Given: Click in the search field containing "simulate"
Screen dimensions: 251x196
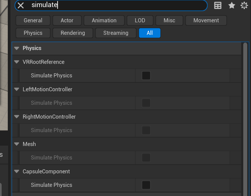Looking at the screenshot, I should (119, 5).
